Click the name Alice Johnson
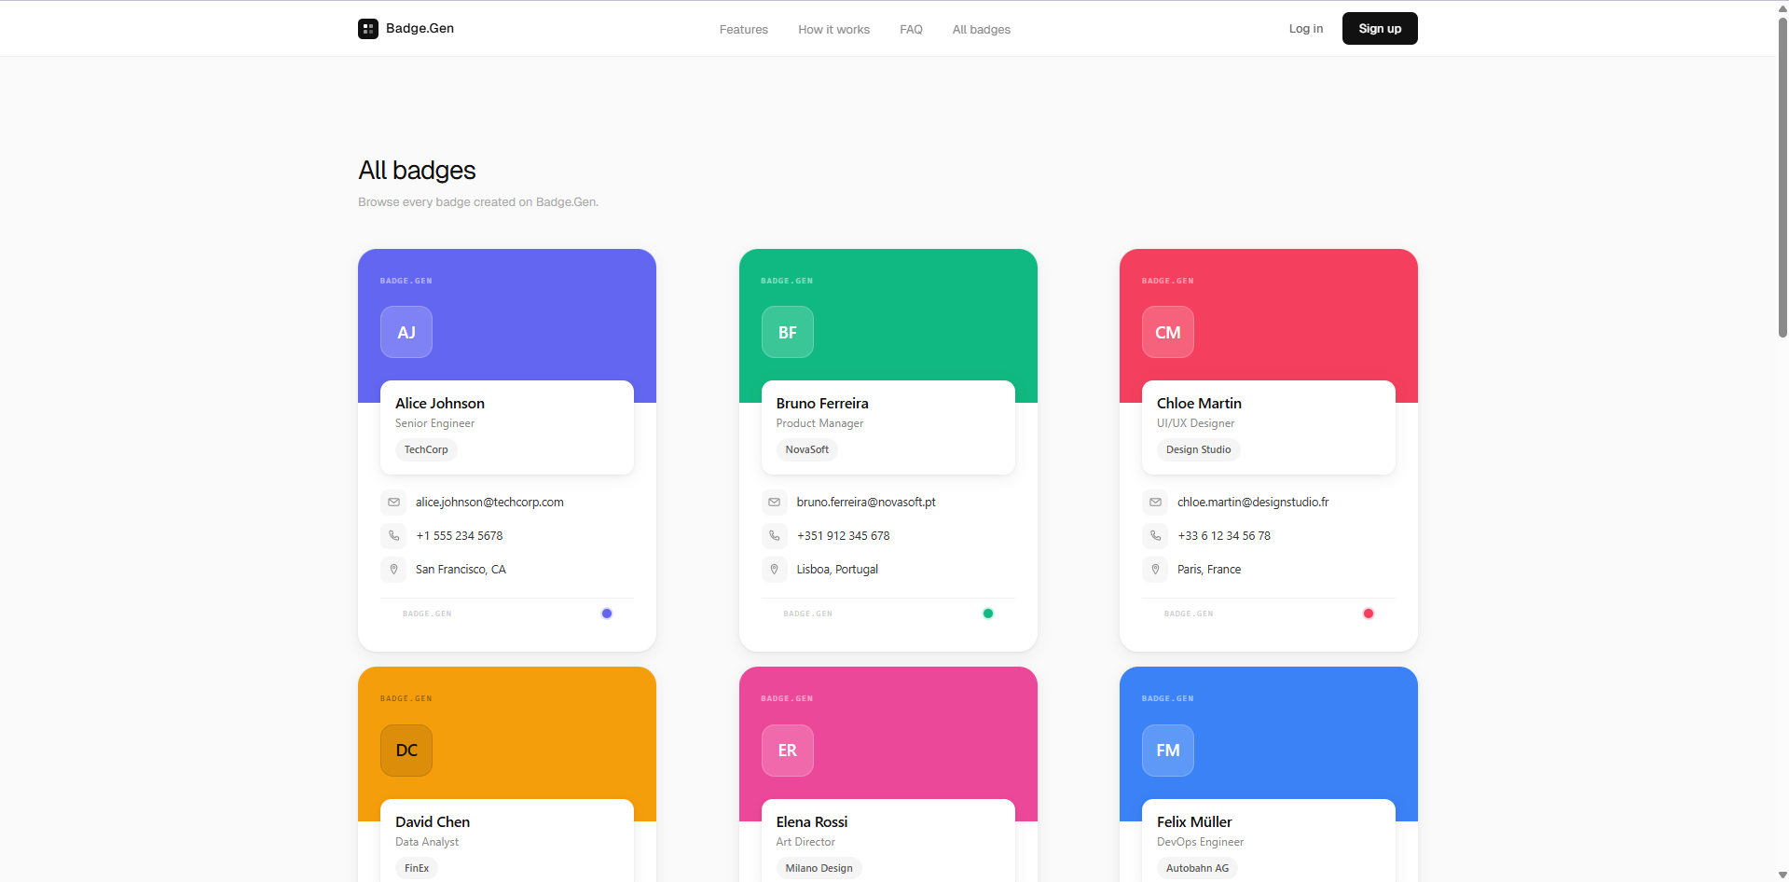The image size is (1789, 882). 440,404
